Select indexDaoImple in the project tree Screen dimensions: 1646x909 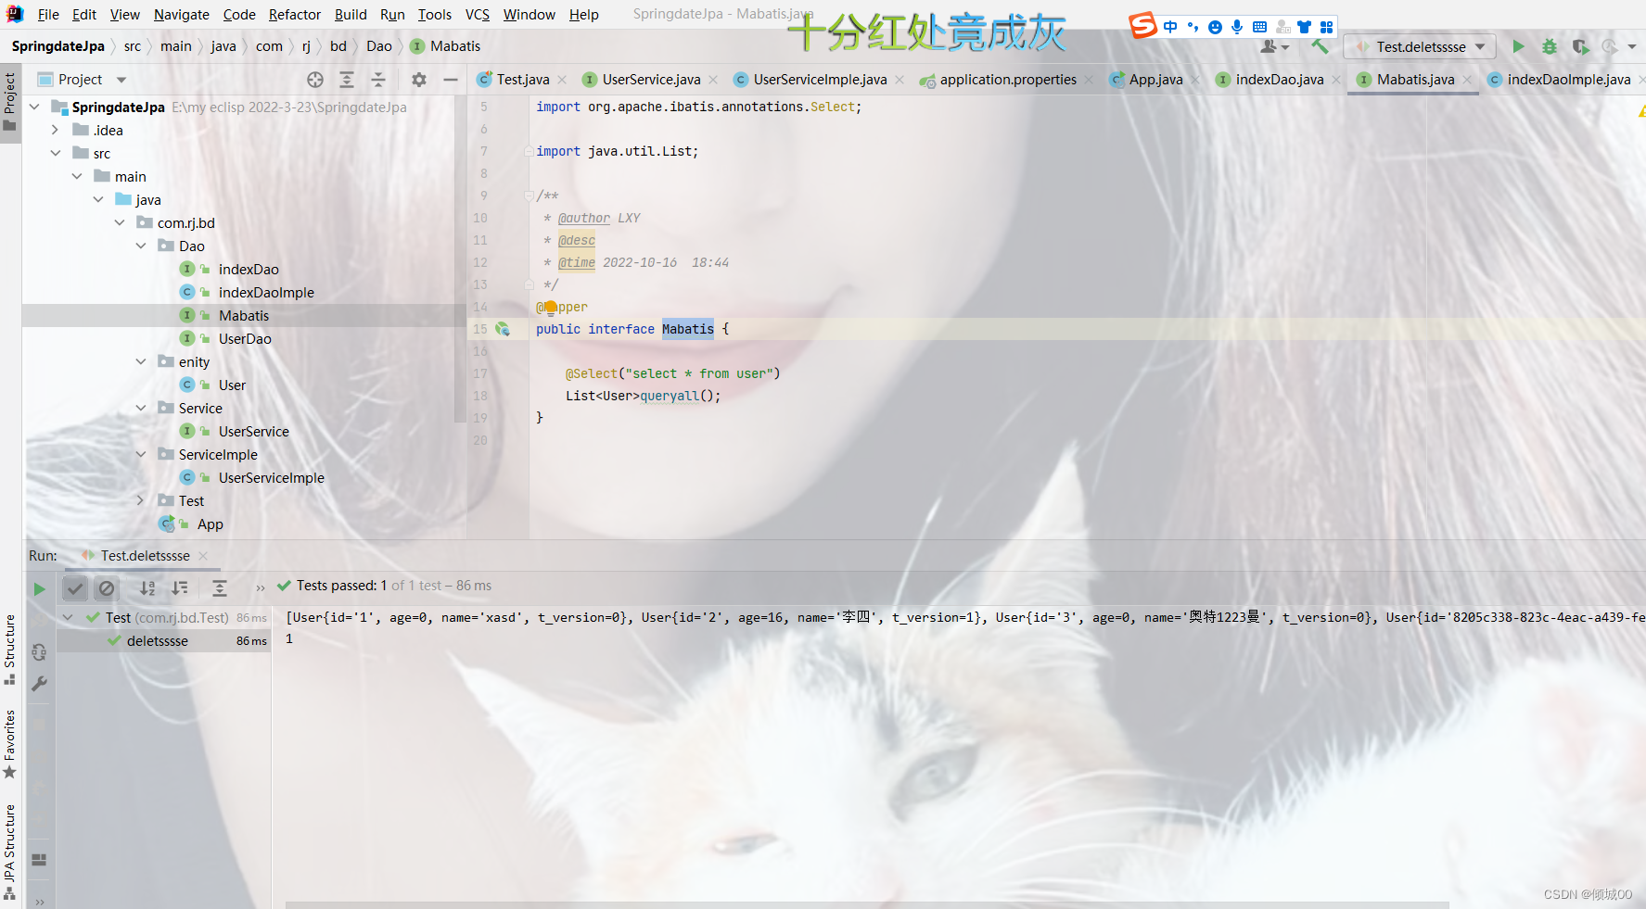266,292
